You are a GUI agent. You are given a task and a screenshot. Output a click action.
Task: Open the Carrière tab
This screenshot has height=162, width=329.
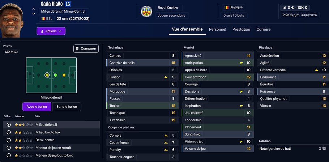(263, 29)
